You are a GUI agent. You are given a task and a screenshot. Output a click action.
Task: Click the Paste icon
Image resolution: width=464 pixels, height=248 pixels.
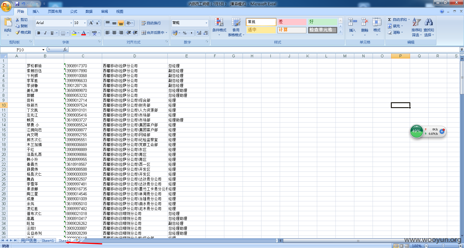[x=8, y=22]
